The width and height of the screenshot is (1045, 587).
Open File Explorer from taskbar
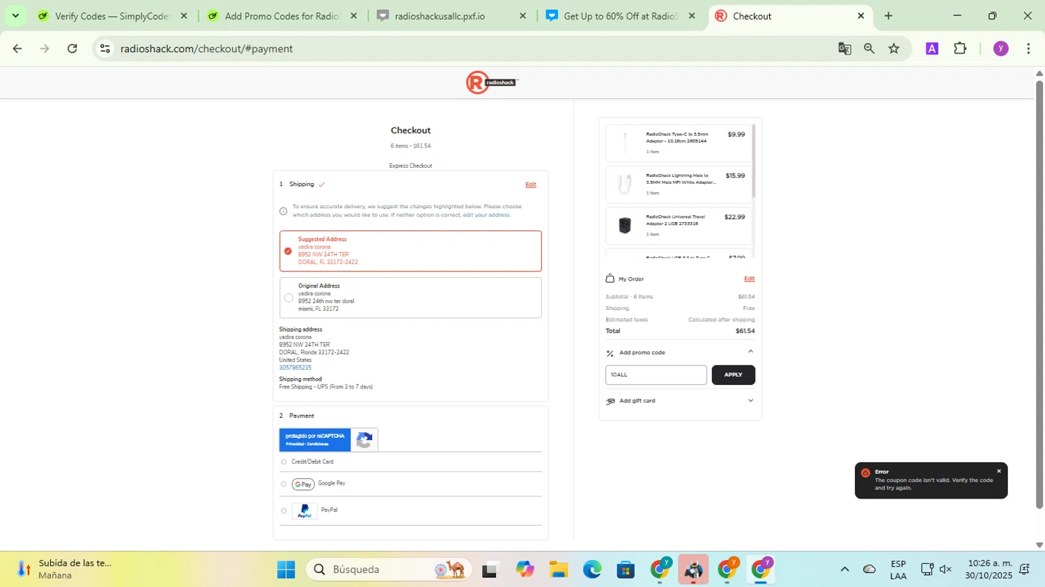(x=558, y=570)
